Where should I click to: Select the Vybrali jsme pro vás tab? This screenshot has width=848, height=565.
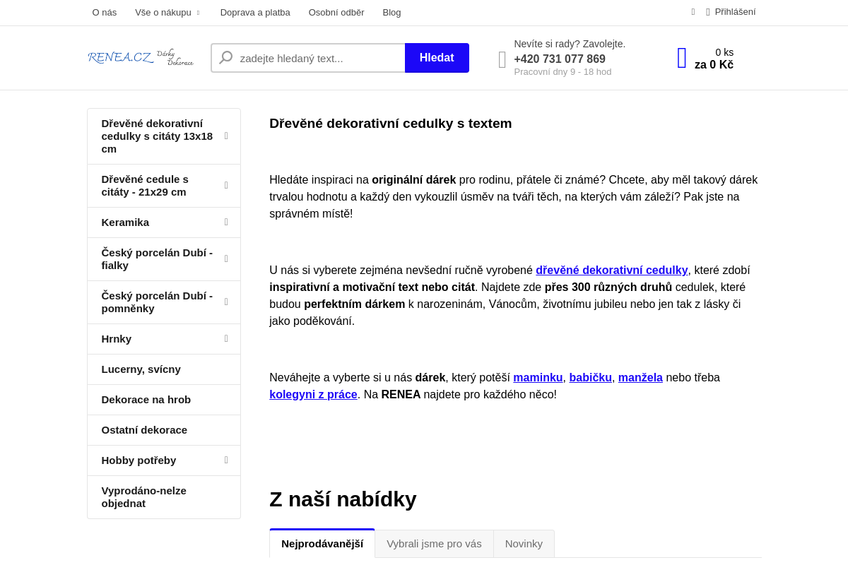tap(434, 544)
